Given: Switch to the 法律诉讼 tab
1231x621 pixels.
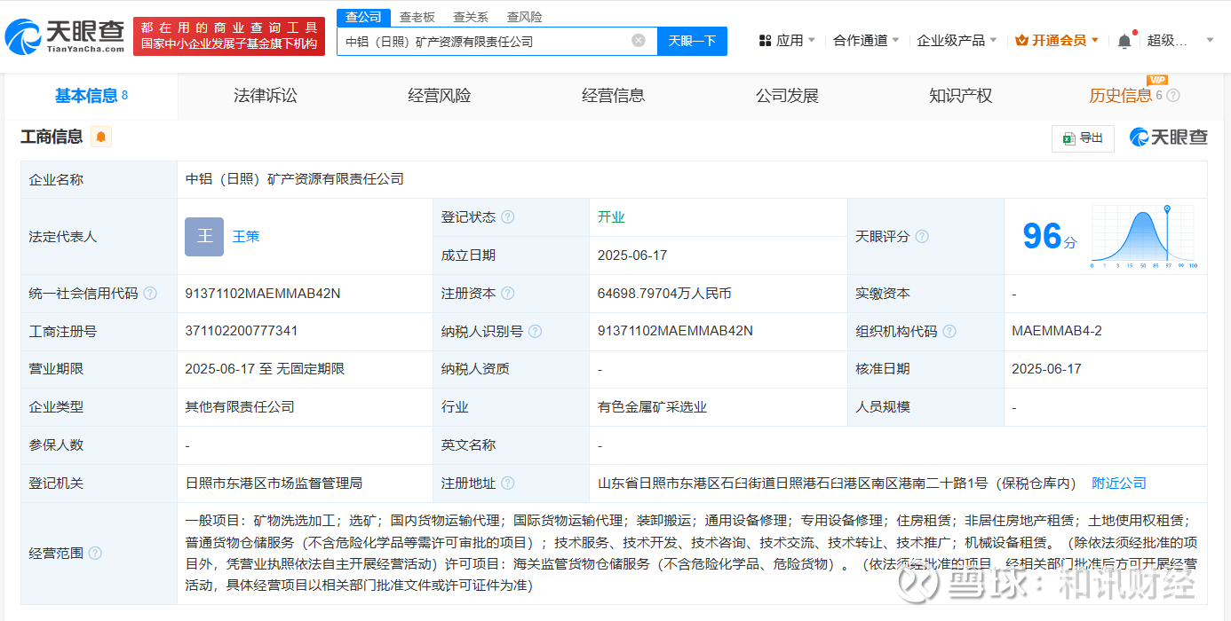Looking at the screenshot, I should 265,96.
